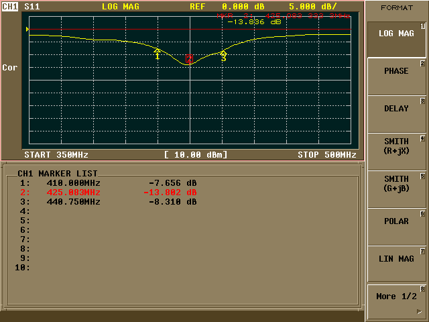The width and height of the screenshot is (429, 322).
Task: Click the -13.802 dB marker value
Action: pos(170,193)
